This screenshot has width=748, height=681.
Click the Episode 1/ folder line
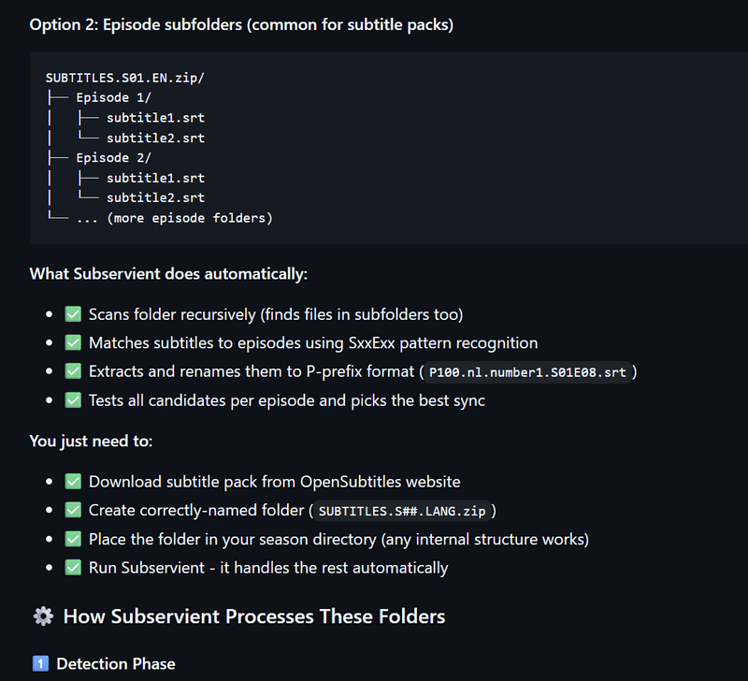(x=113, y=98)
